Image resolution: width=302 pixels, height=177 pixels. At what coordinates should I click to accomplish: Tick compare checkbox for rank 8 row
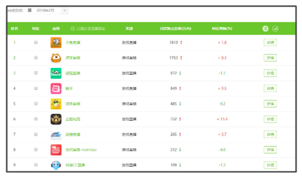[x=36, y=150]
